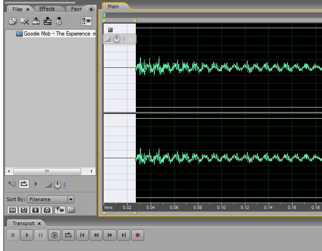Image resolution: width=322 pixels, height=251 pixels.
Task: Click the waveform volume value 0
Action: click(x=124, y=39)
